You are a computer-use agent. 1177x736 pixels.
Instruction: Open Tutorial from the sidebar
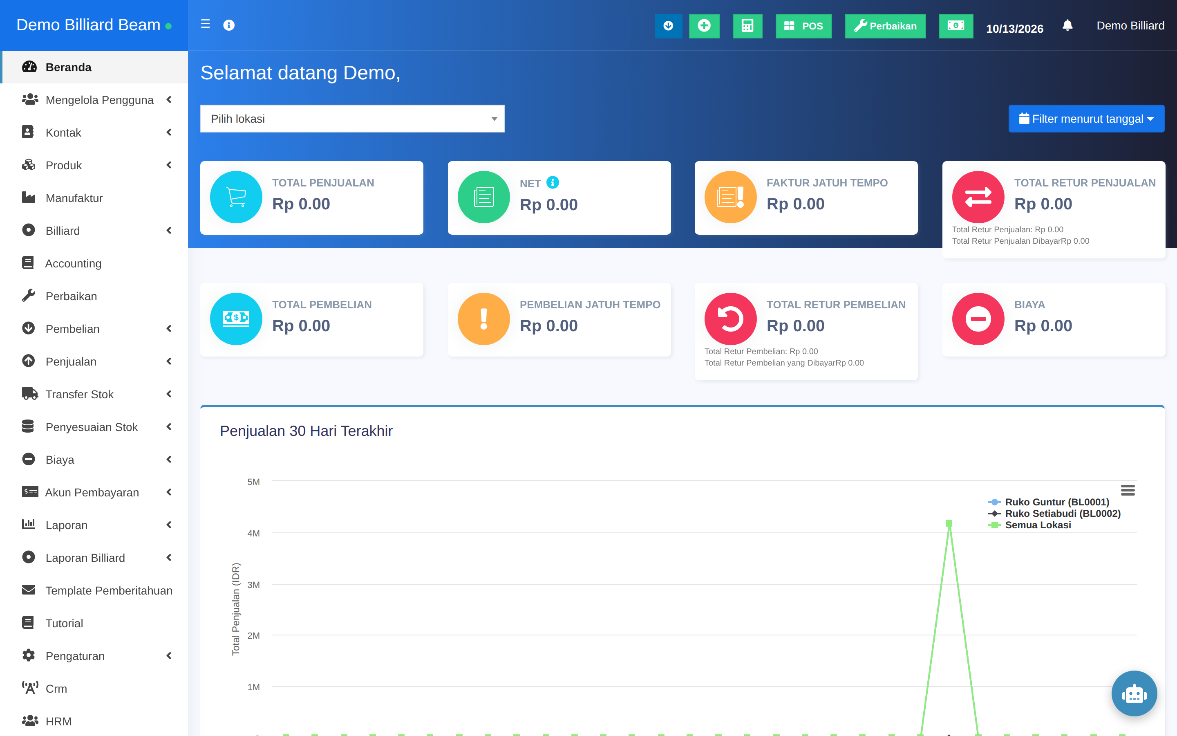(x=94, y=623)
